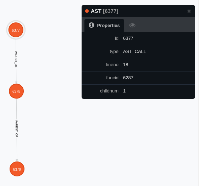Select the type value AST_CALL
199x186 pixels.
(134, 52)
